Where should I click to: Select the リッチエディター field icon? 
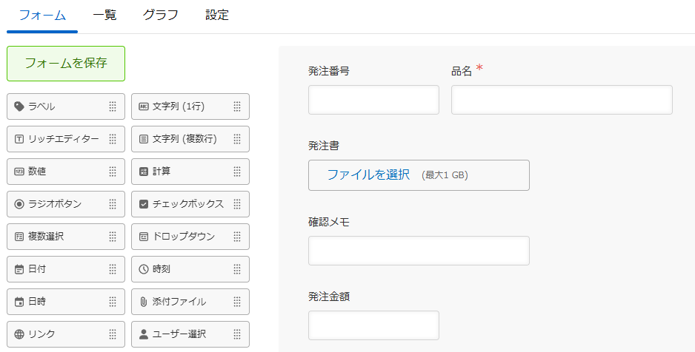pyautogui.click(x=19, y=139)
